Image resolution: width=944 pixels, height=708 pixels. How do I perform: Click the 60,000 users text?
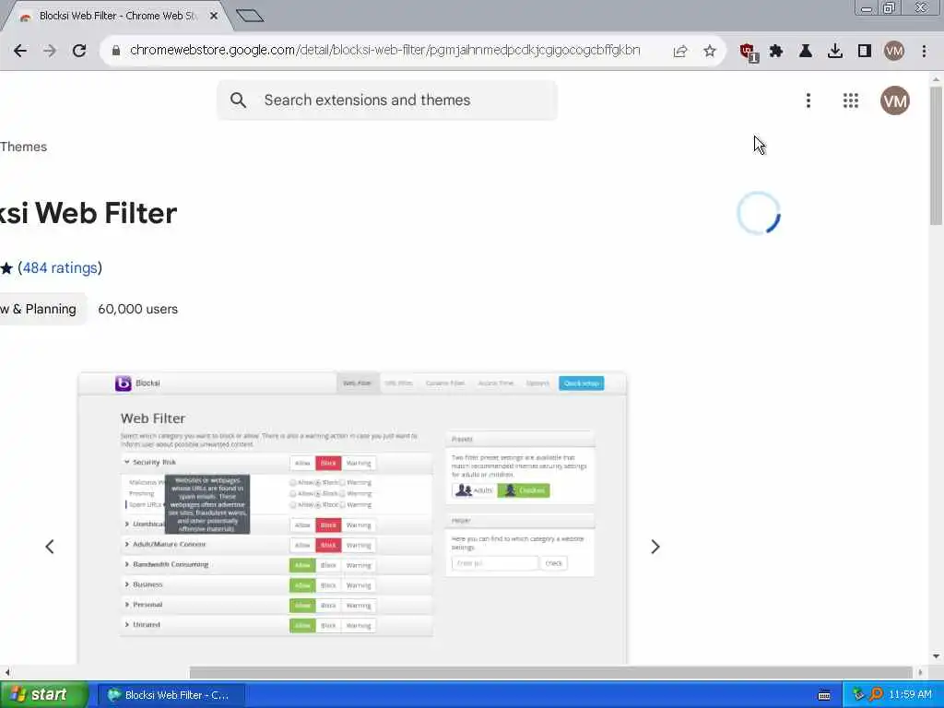pos(138,309)
